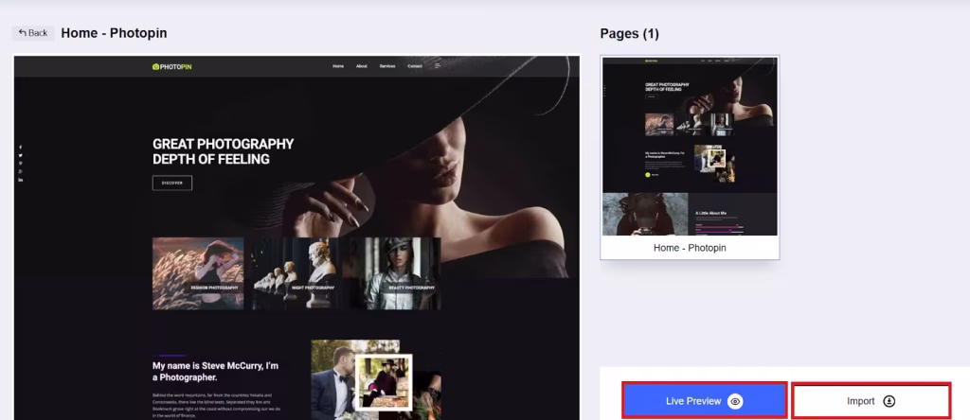The image size is (970, 420).
Task: Click the Great Photography headline
Action: [x=224, y=151]
